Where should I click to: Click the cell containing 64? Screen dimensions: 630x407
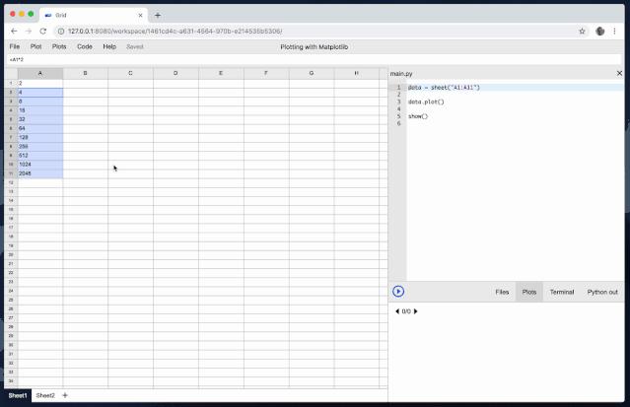(x=40, y=128)
